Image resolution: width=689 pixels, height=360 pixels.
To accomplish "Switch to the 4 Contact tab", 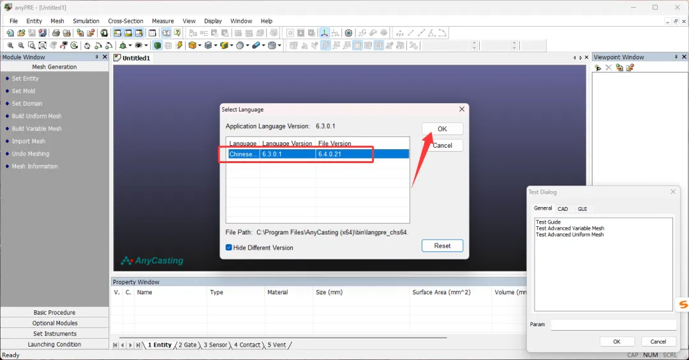I will 248,345.
